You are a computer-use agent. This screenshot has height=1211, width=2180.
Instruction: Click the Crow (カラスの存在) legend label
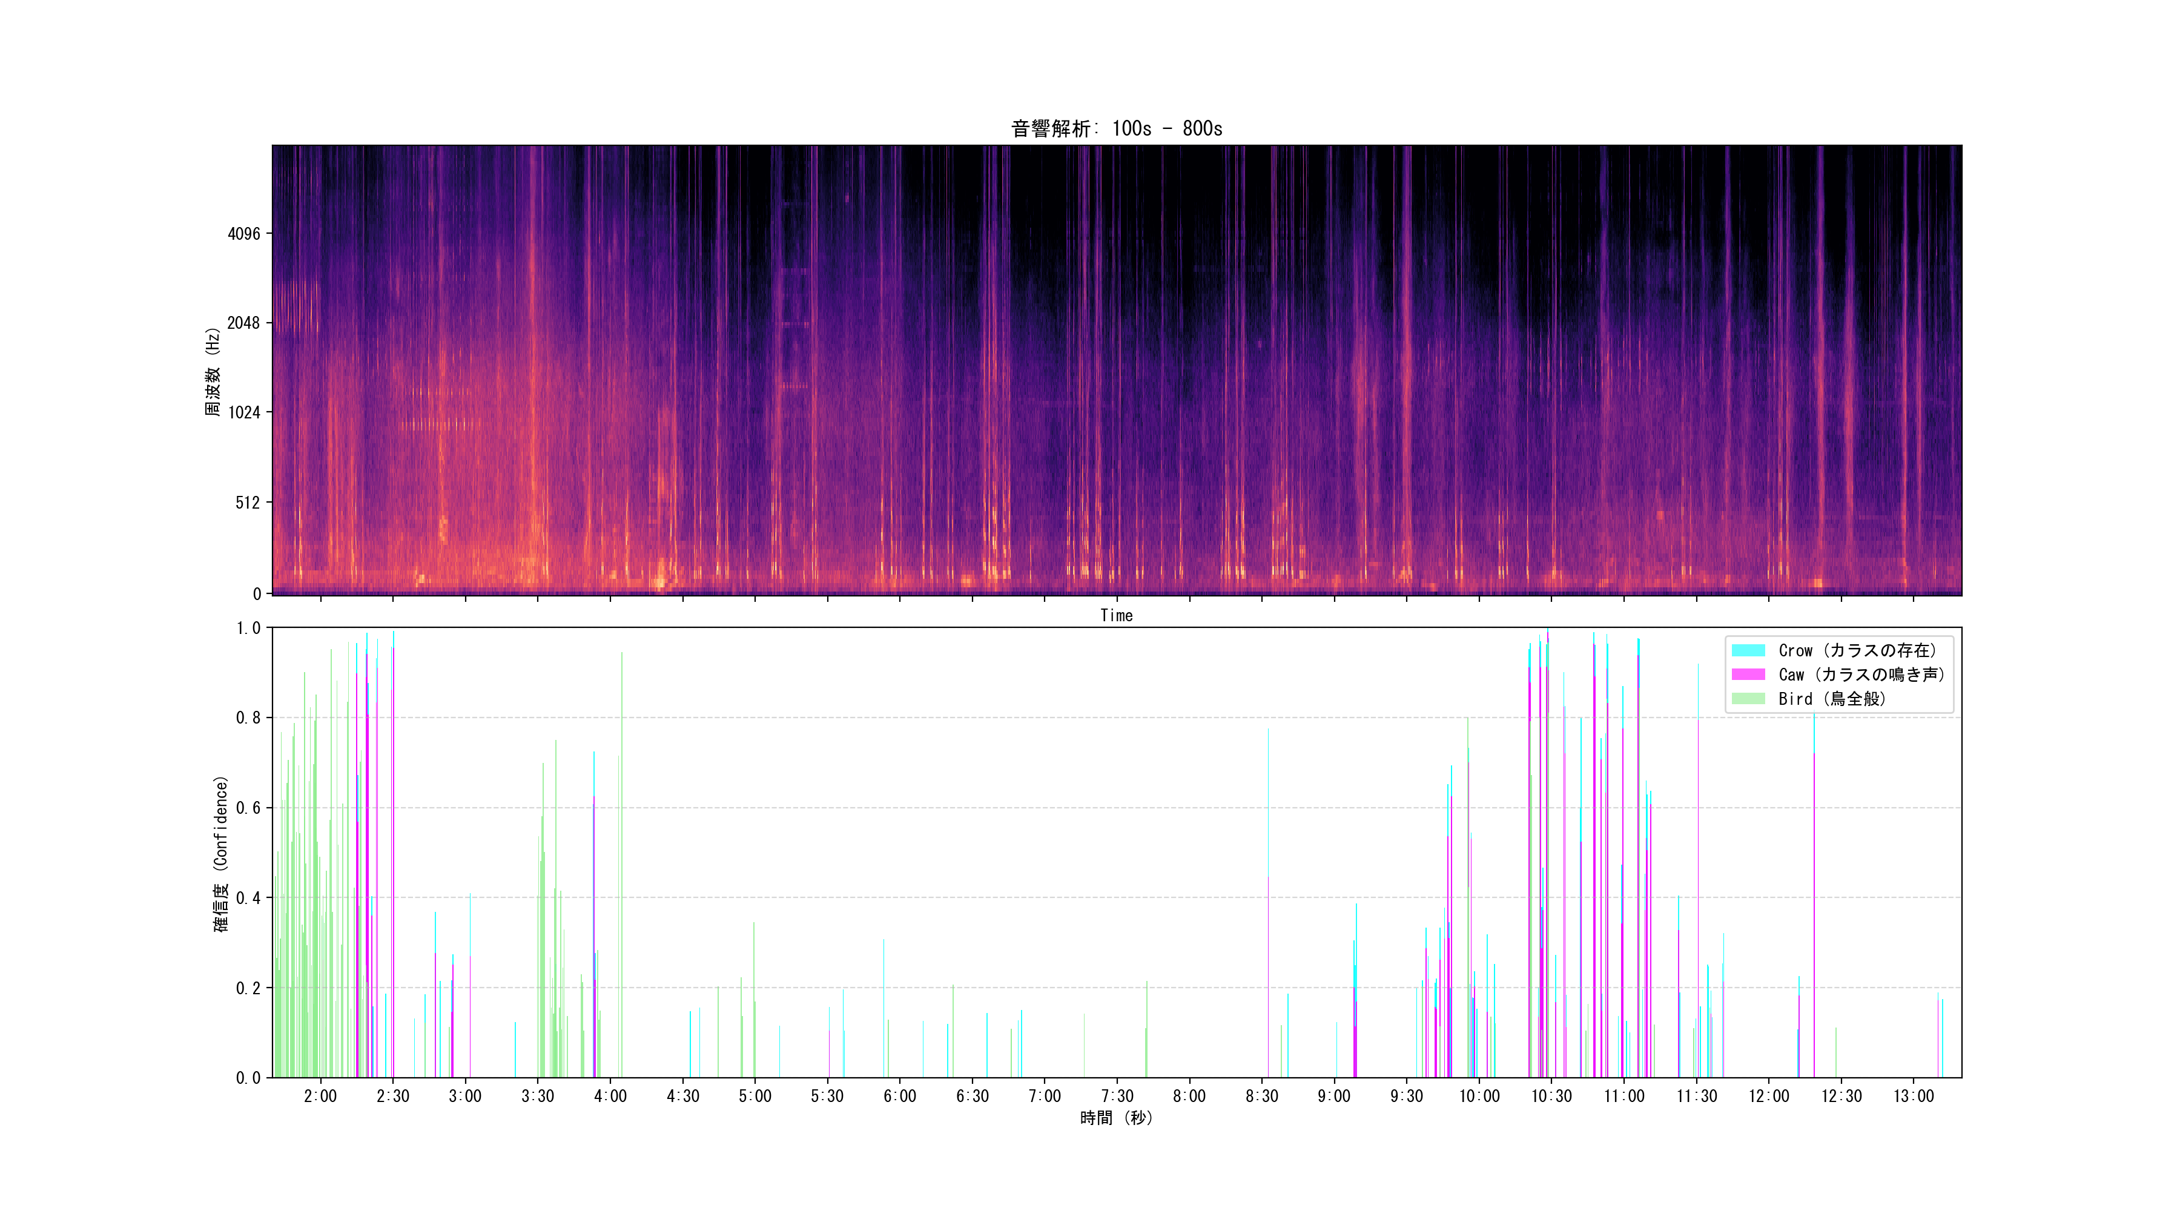pos(1857,650)
